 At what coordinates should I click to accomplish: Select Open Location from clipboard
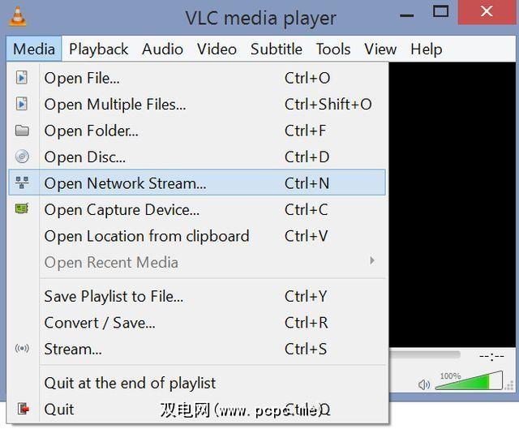(147, 236)
